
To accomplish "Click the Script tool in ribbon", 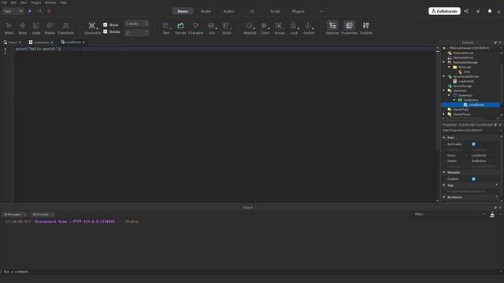I will click(227, 28).
